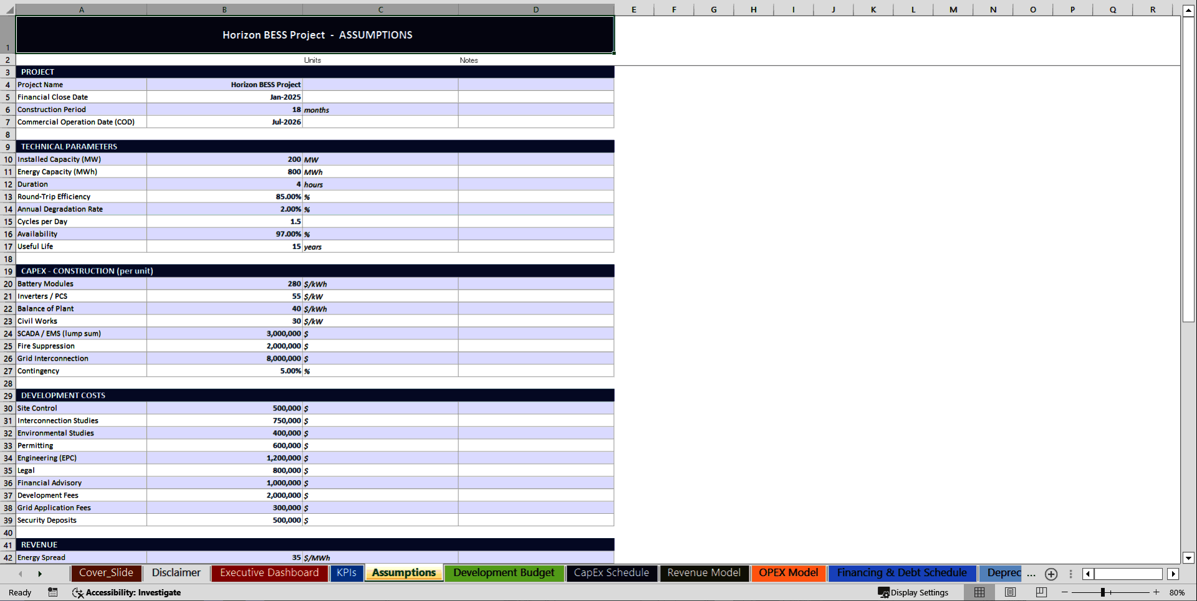Open the Revenue Model sheet tab

click(703, 573)
